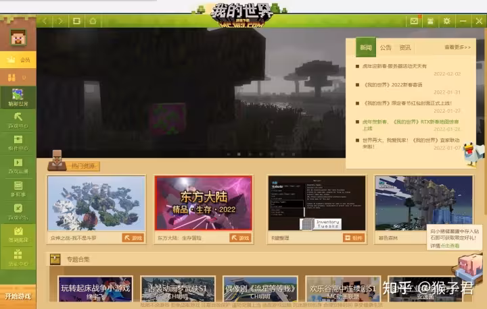Click the main dark forest banner image
Viewport: 487px width, 309px height.
click(x=191, y=93)
